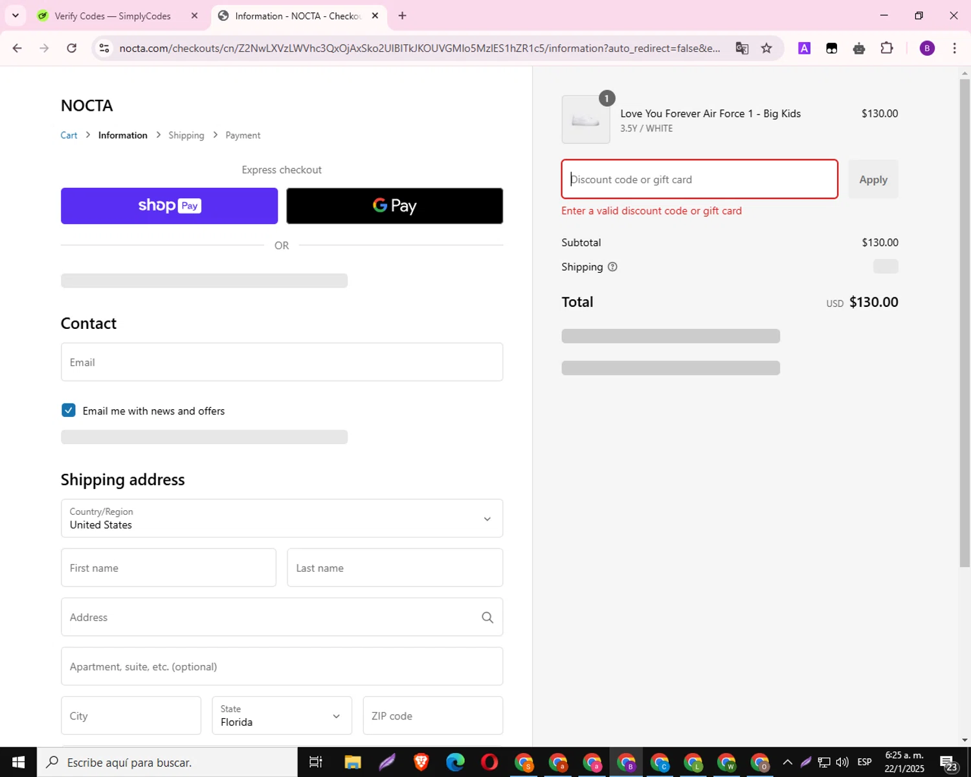971x777 pixels.
Task: Open the tab search dropdown arrow
Action: coord(16,16)
